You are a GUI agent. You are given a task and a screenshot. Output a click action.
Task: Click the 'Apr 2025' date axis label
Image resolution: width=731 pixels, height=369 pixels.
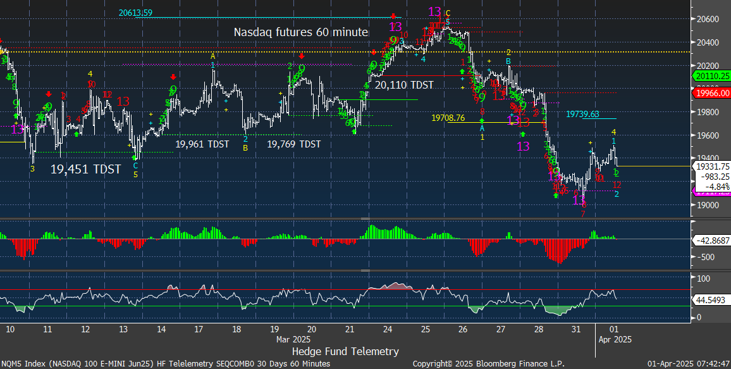click(615, 339)
